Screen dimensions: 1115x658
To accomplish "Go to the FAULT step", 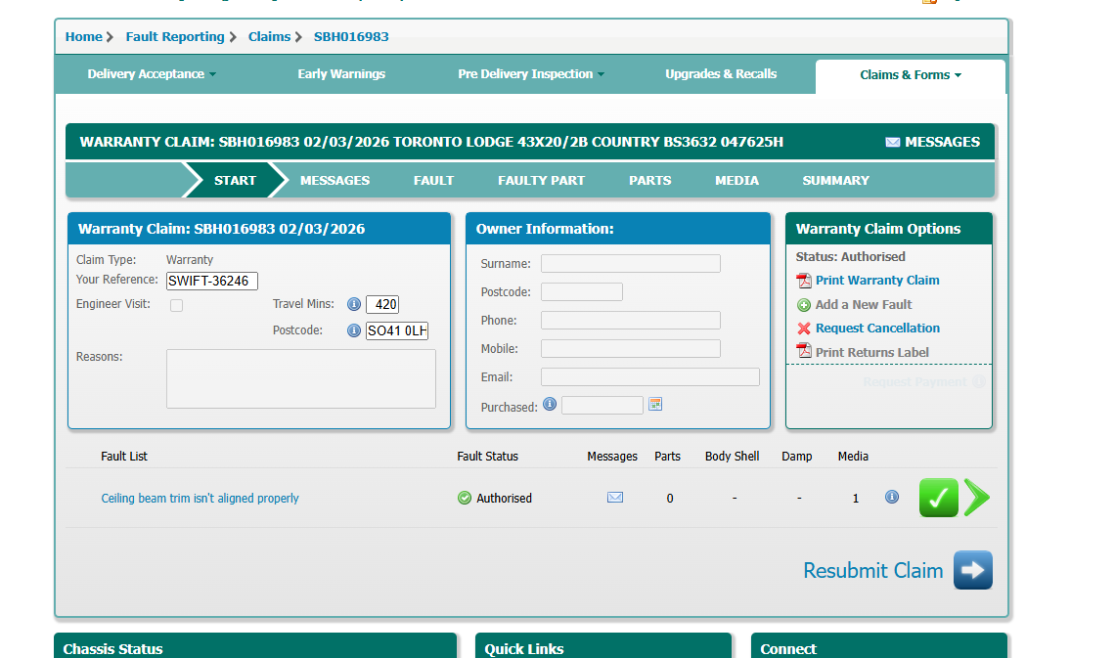I will point(433,181).
